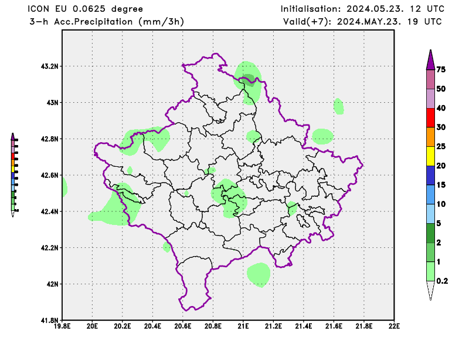Image resolution: width=469 pixels, height=363 pixels.
Task: Click the "42.4N" latitude label
Action: [50, 211]
